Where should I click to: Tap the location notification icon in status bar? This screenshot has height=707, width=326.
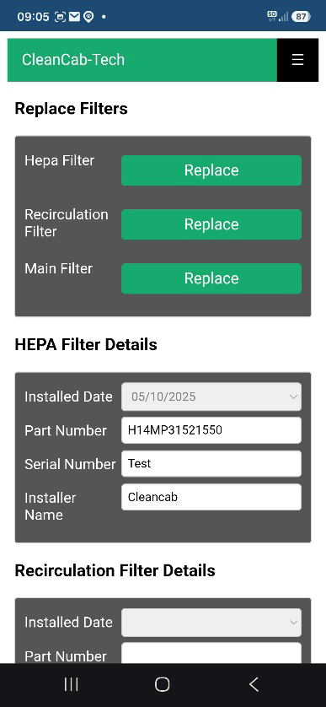(x=88, y=17)
